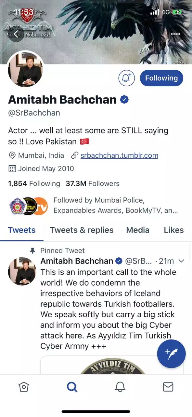Tap the back arrow icon
This screenshot has width=192, height=417.
coord(16,34)
